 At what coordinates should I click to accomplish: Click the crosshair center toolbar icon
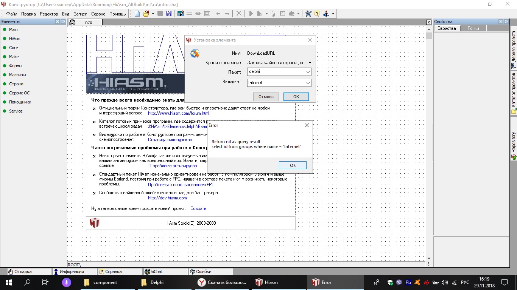pyautogui.click(x=198, y=14)
